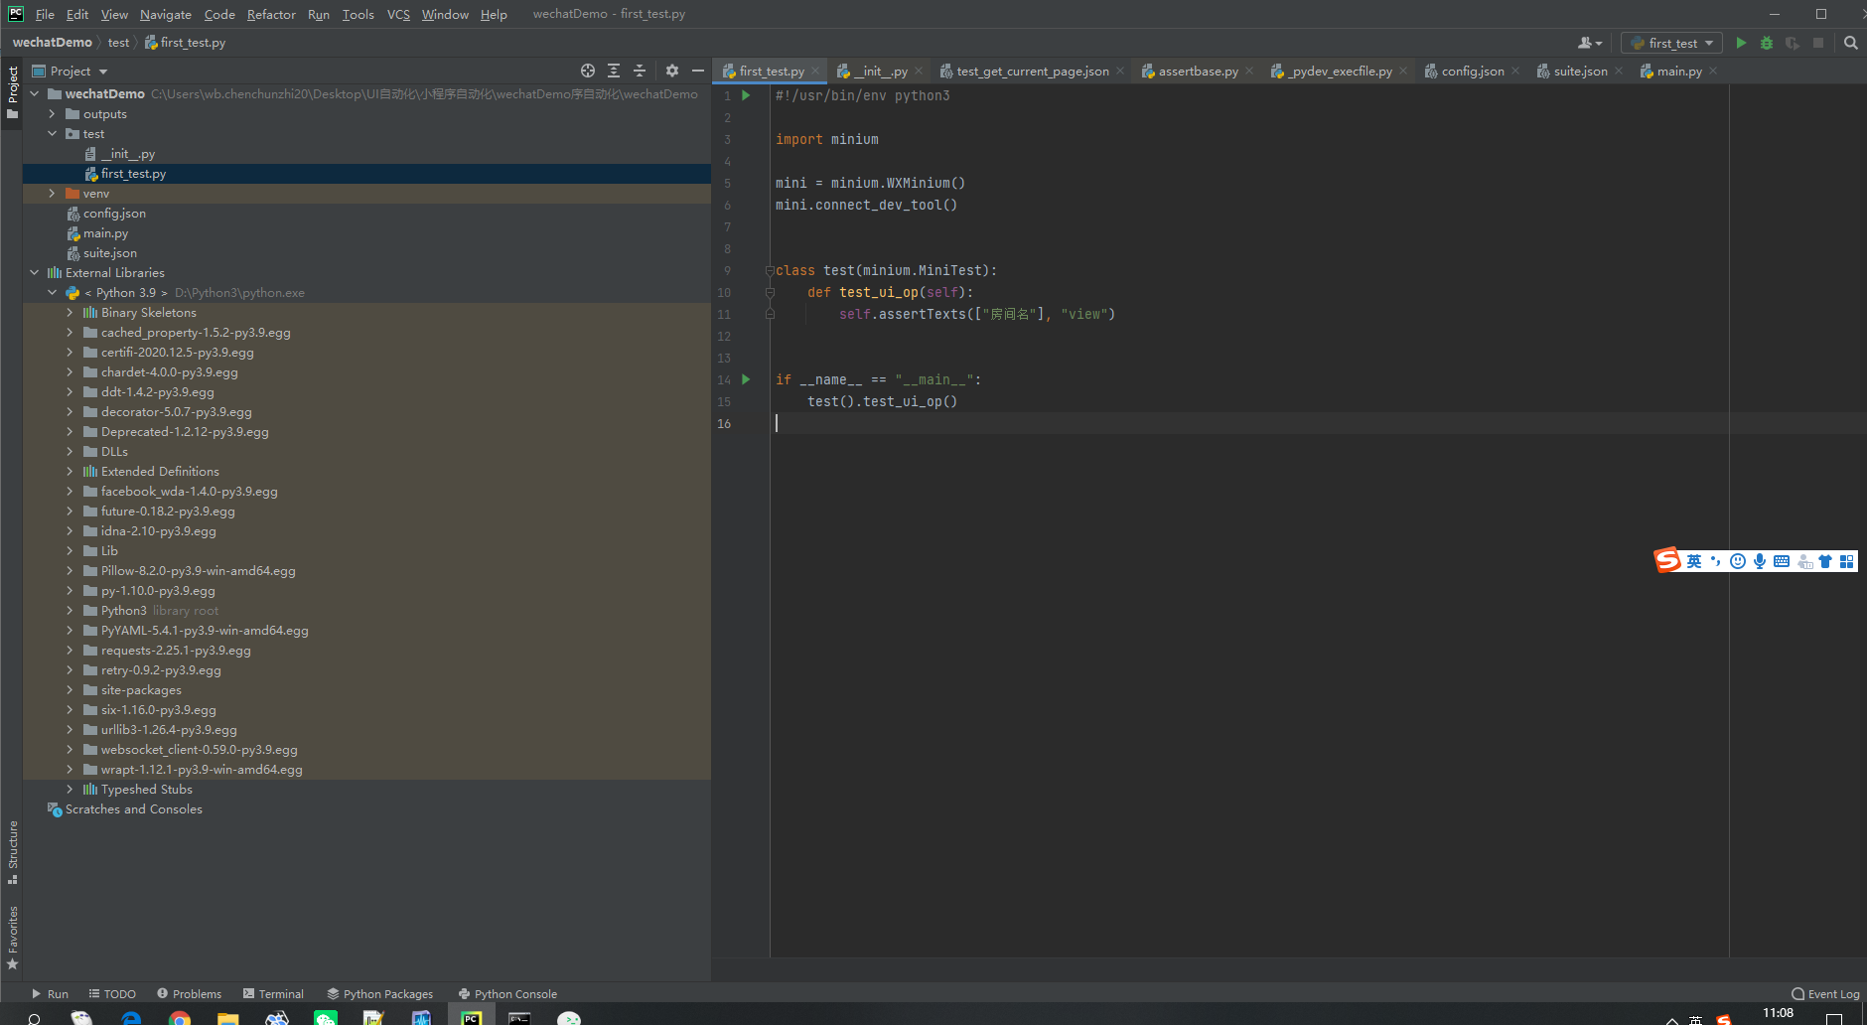The height and width of the screenshot is (1025, 1867).
Task: Open Edge browser from taskbar
Action: (131, 1018)
